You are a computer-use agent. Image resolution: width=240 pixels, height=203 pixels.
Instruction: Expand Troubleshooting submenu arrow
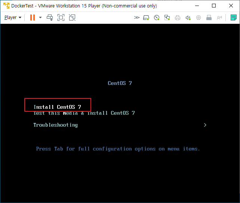click(205, 125)
